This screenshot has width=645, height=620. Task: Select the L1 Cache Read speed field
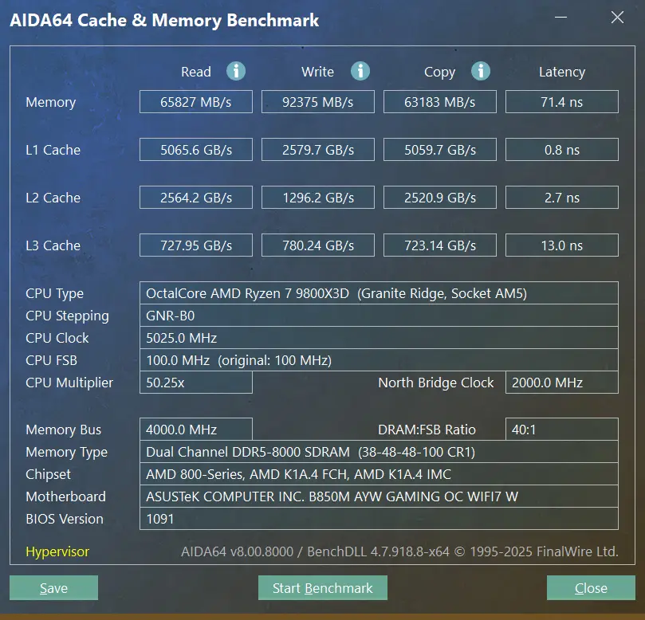click(x=195, y=149)
